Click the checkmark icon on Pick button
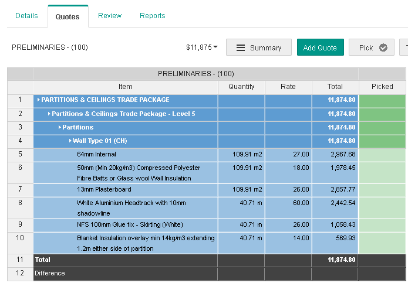408x283 pixels. 383,47
